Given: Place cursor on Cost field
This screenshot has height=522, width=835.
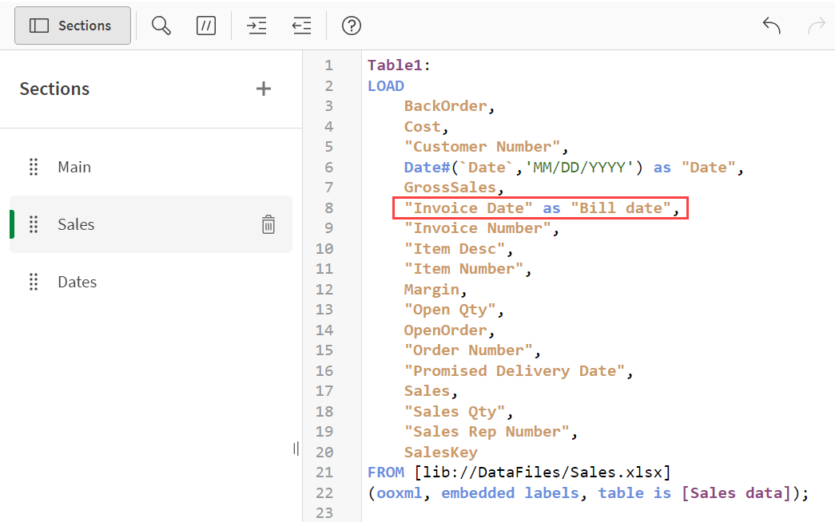Looking at the screenshot, I should 422,127.
